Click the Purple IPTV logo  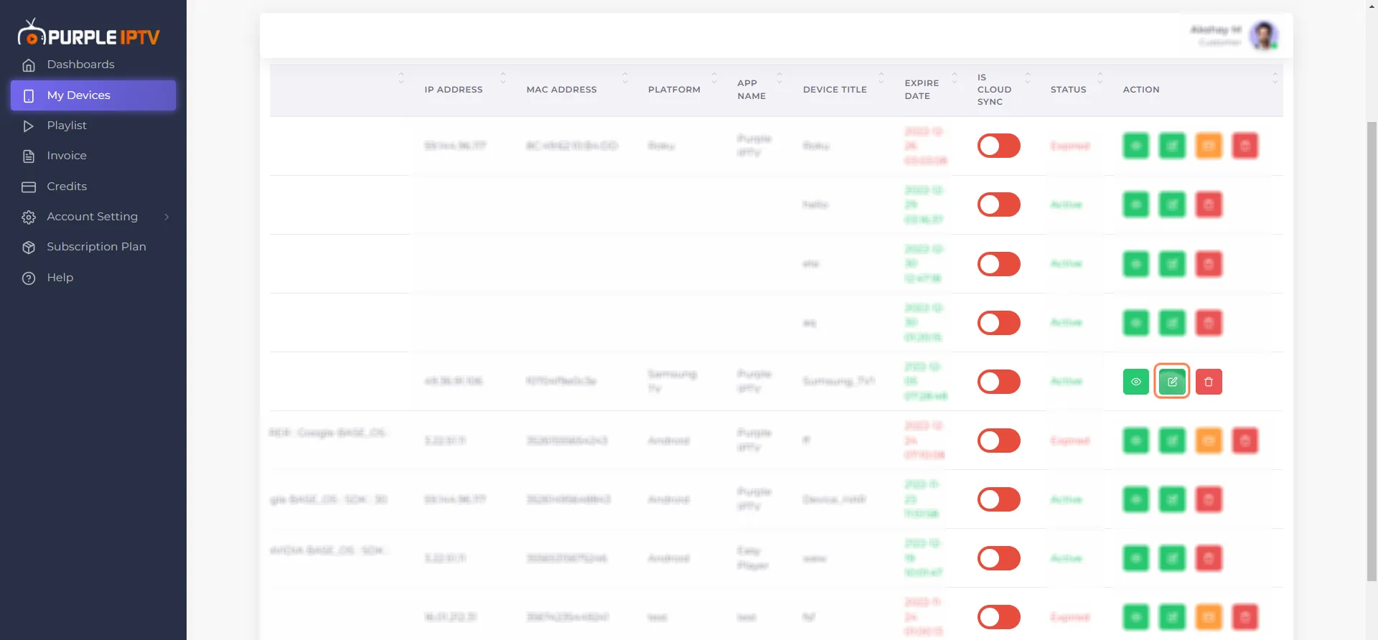tap(88, 33)
